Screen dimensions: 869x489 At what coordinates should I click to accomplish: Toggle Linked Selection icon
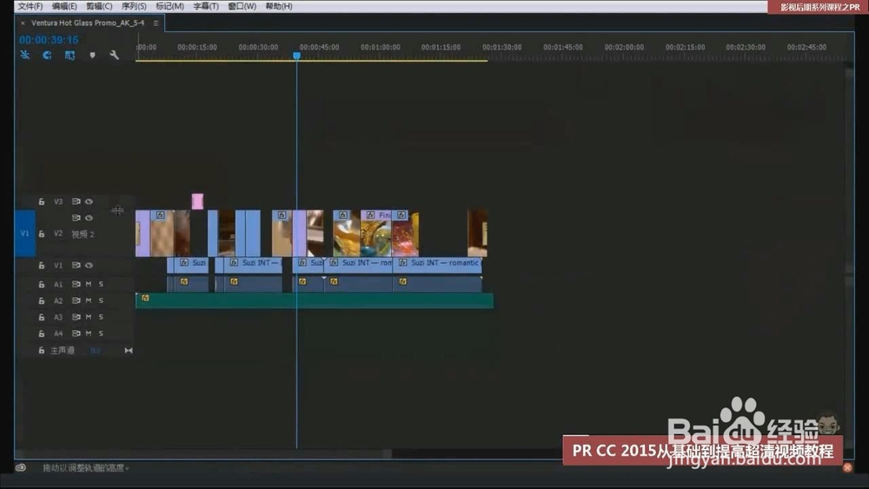click(x=70, y=55)
